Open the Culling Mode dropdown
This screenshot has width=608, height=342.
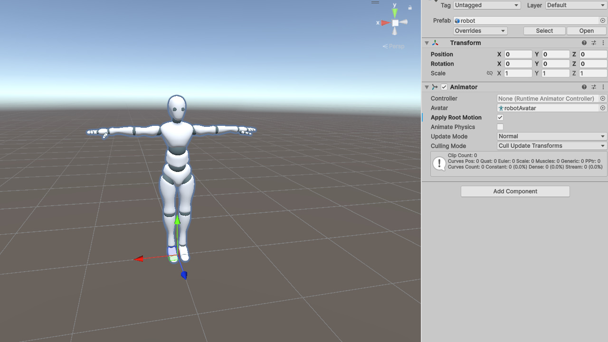[551, 146]
